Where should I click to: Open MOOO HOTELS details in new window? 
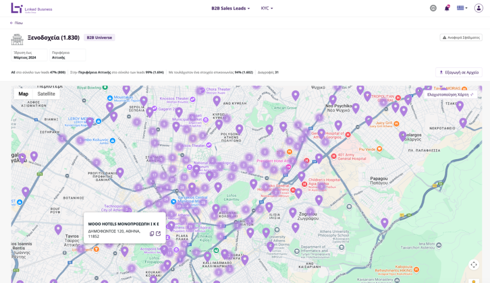[x=158, y=233]
